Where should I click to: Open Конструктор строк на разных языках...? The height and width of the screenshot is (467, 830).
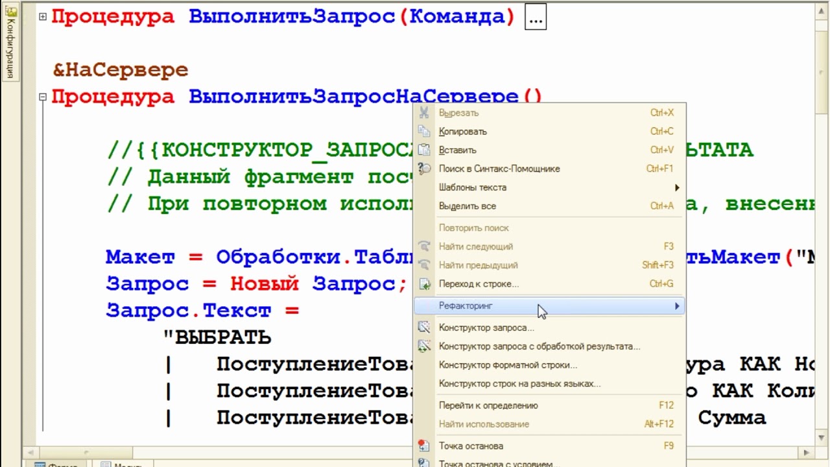pos(549,383)
